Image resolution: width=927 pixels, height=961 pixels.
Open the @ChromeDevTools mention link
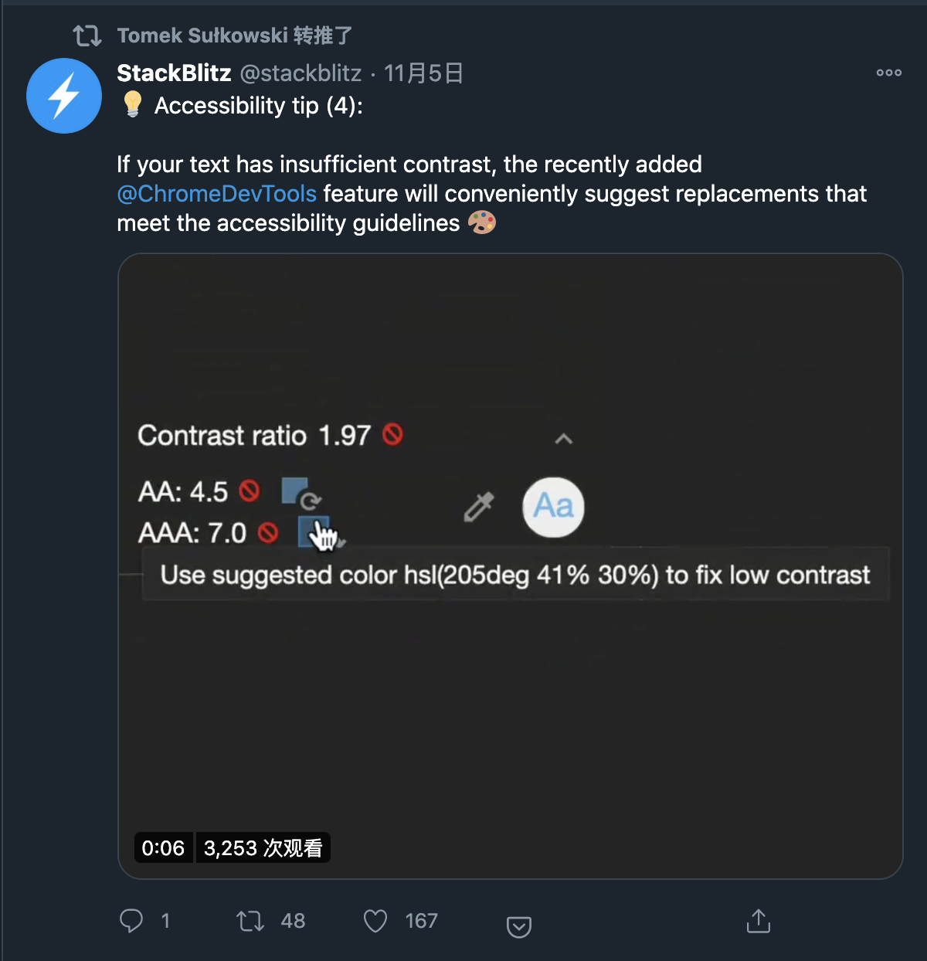(216, 193)
